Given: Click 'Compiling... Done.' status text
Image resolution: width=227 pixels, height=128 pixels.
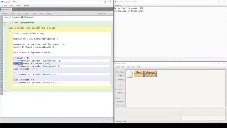Looking at the screenshot, I should tap(120, 122).
